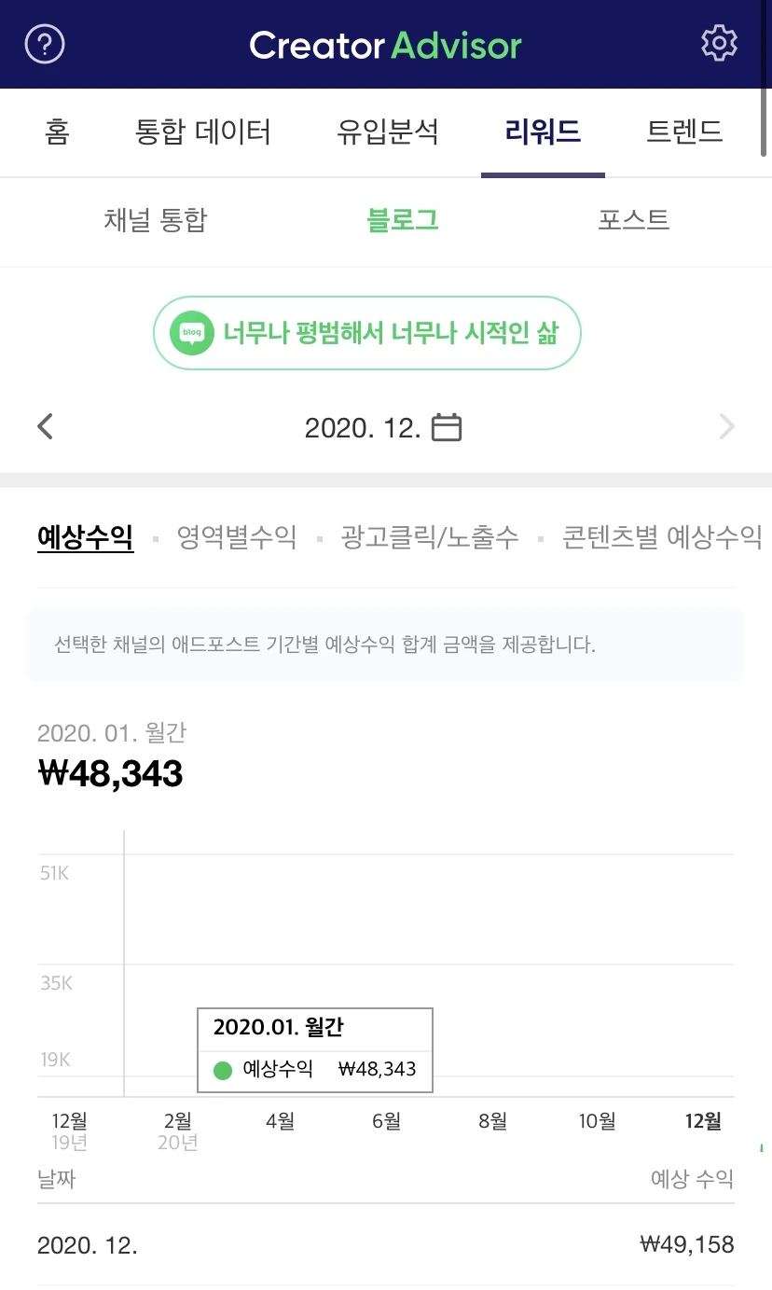
Task: Open the blog selector 너무나 평범해서 button
Action: tap(367, 333)
